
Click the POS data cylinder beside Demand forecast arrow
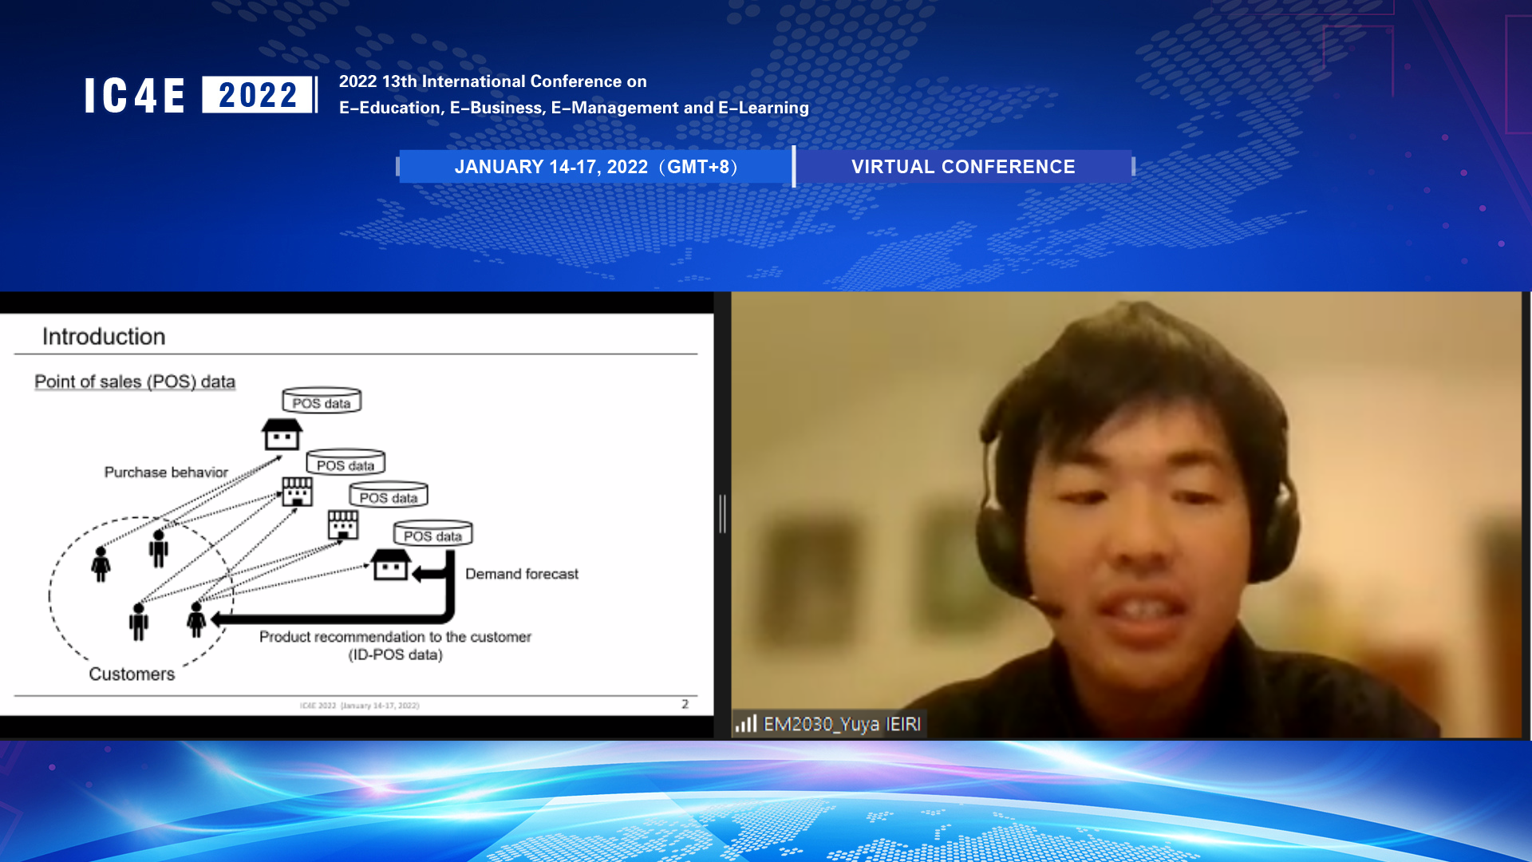coord(432,534)
